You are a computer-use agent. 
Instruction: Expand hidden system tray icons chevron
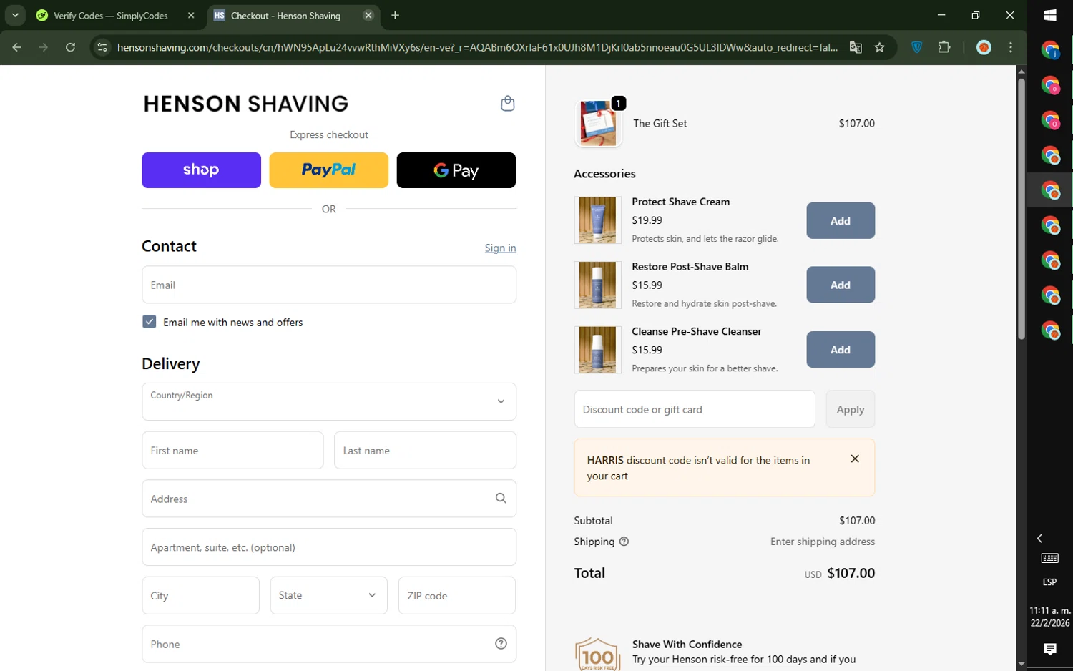[1040, 538]
